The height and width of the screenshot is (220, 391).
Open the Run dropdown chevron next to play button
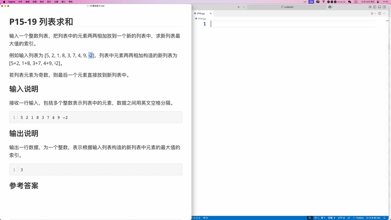click(375, 13)
